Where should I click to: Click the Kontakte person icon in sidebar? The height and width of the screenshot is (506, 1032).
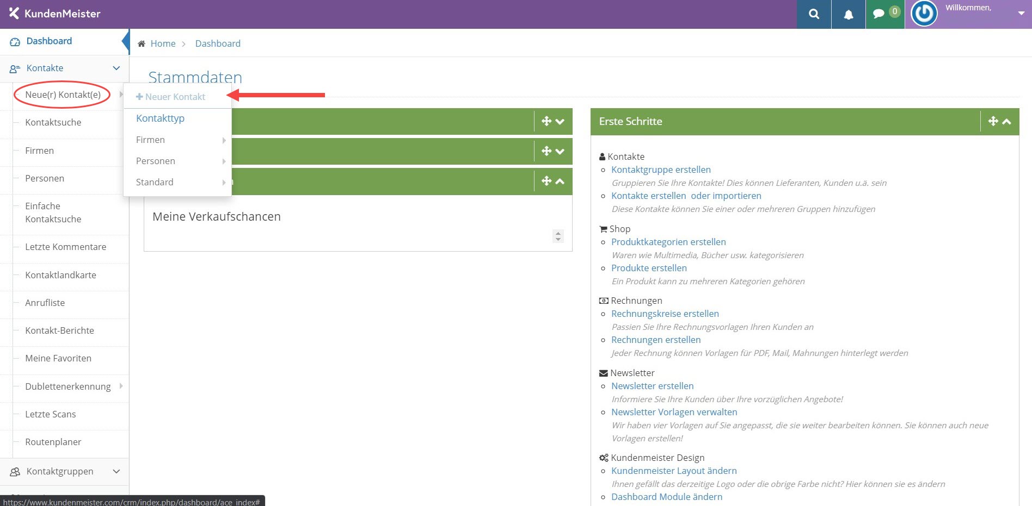coord(15,69)
